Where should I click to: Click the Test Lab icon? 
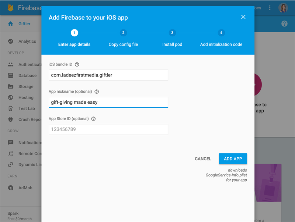(x=11, y=109)
